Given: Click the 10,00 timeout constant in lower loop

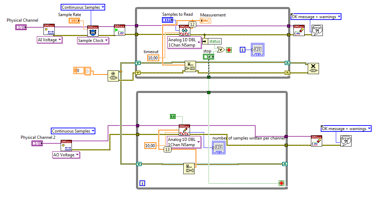Looking at the screenshot, I should pos(150,145).
